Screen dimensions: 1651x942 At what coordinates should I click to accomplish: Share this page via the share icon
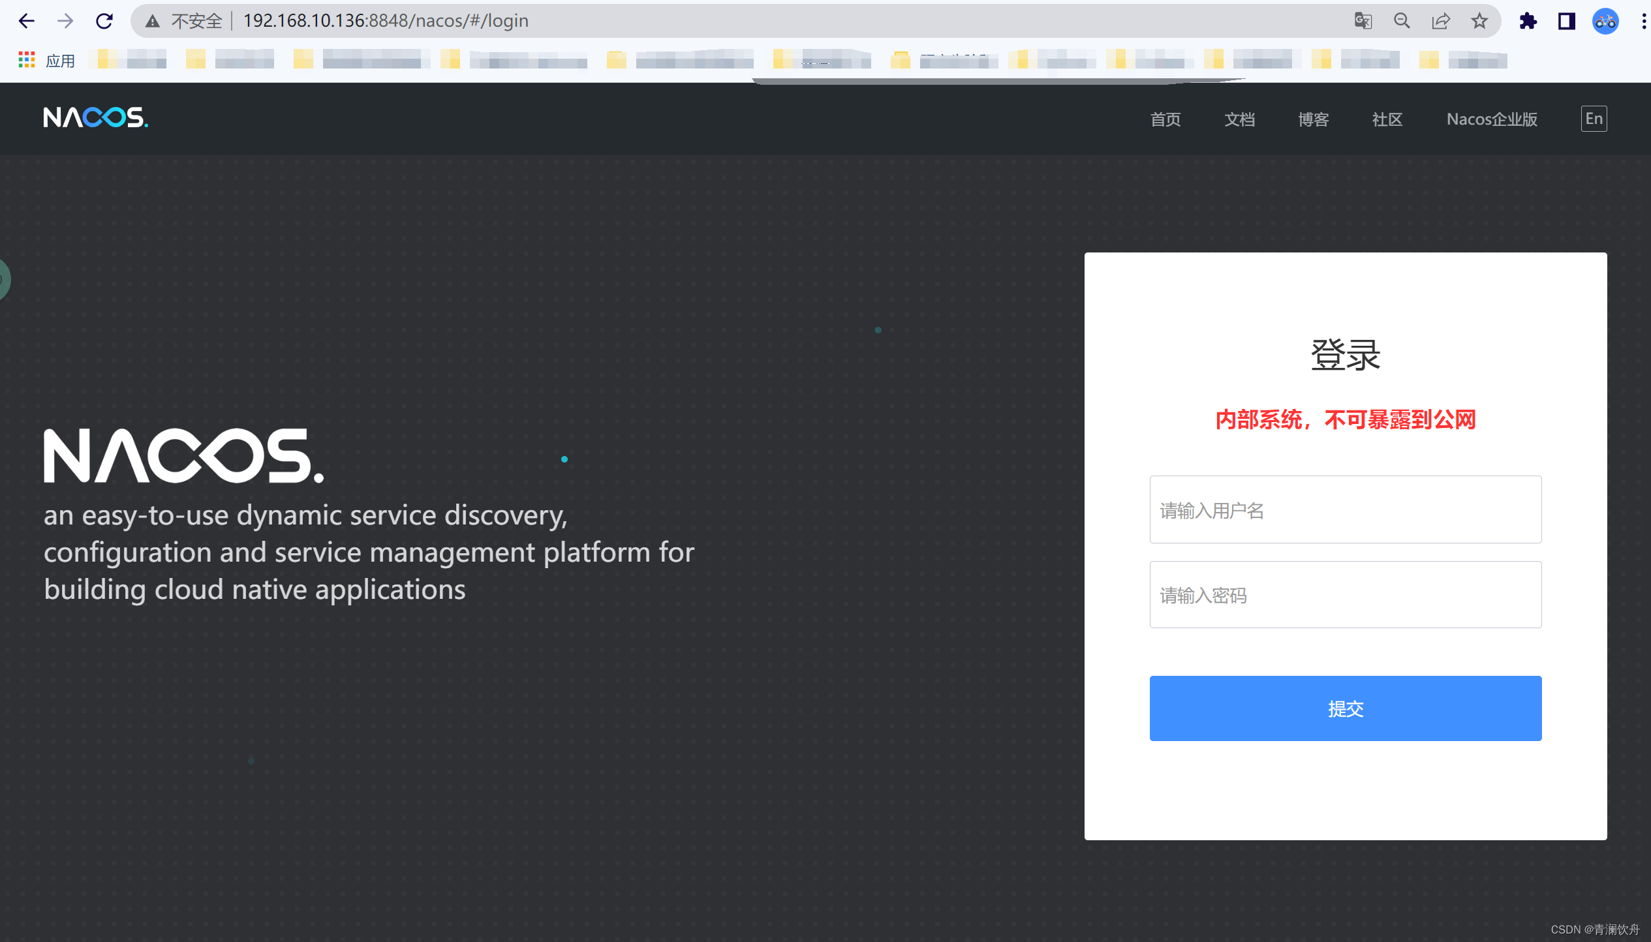coord(1440,21)
